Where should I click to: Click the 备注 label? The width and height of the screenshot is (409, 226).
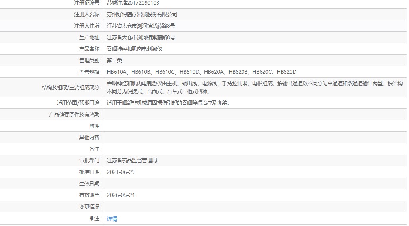pyautogui.click(x=94, y=149)
